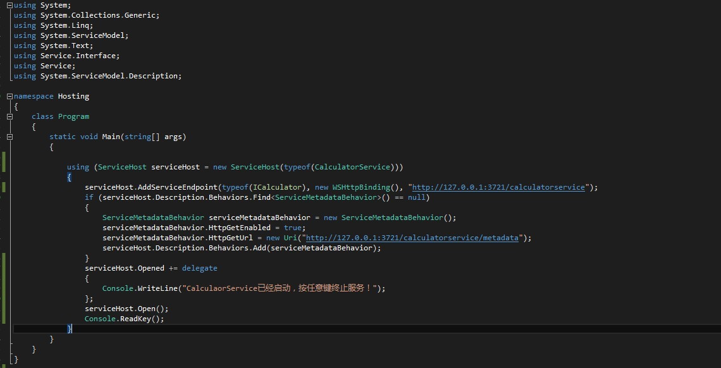This screenshot has width=721, height=368.
Task: Click 'WriteLine' method name
Action: click(x=157, y=288)
